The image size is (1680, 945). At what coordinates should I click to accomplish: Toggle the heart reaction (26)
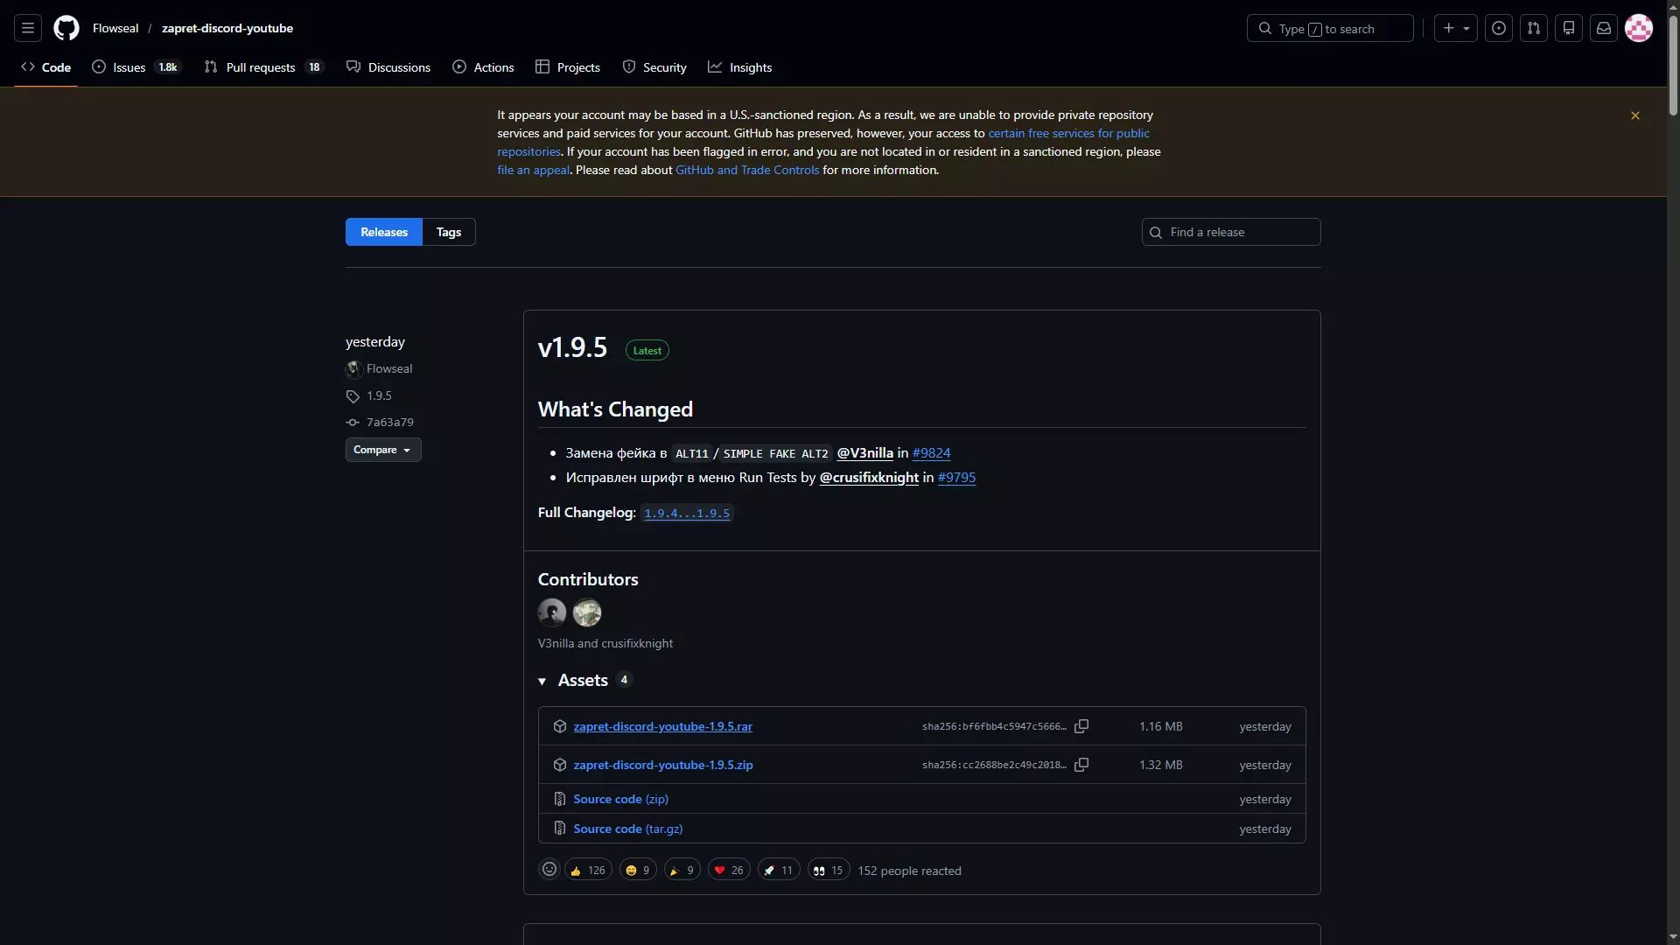tap(729, 870)
